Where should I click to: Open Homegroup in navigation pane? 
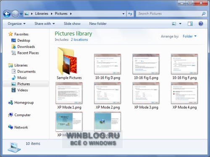tap(24, 103)
